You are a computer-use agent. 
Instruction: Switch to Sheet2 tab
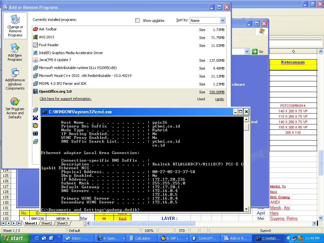[x=47, y=223]
